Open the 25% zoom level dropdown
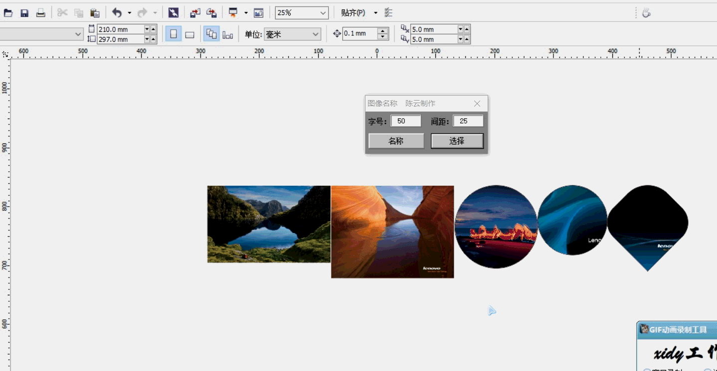This screenshot has height=371, width=717. pos(323,13)
